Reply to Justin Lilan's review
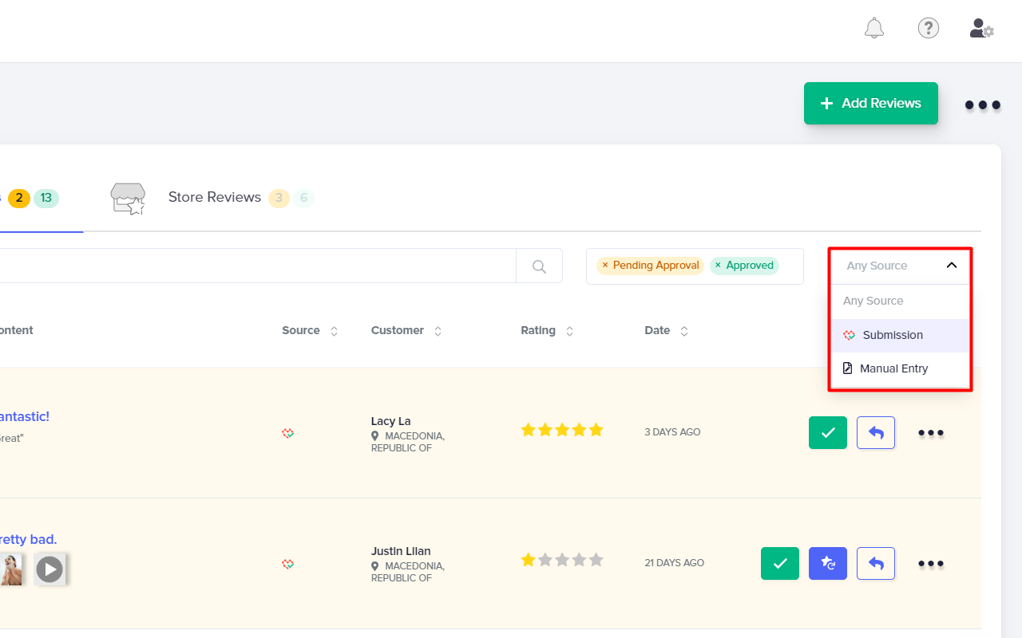This screenshot has width=1022, height=638. tap(875, 563)
